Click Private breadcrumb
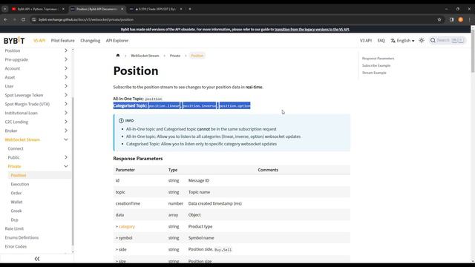Image resolution: width=475 pixels, height=267 pixels. (175, 56)
